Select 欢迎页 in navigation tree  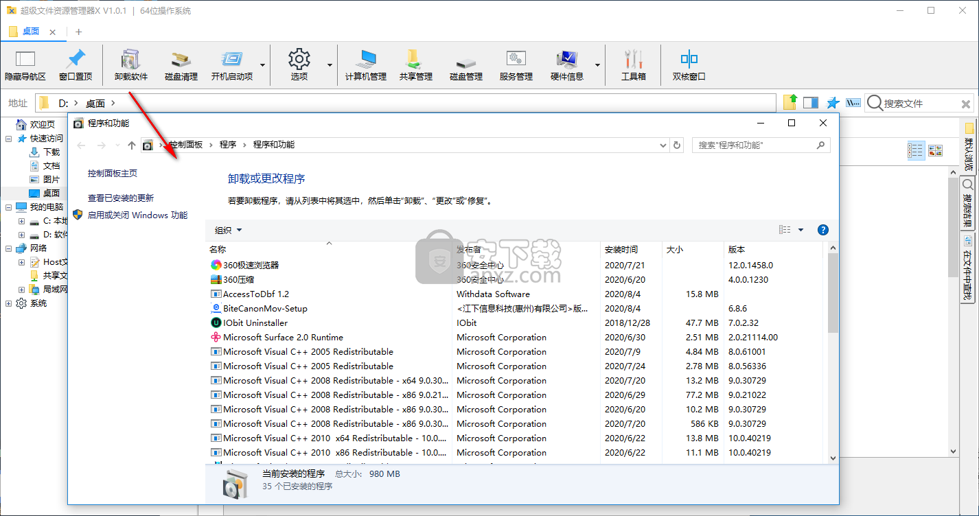coord(43,124)
